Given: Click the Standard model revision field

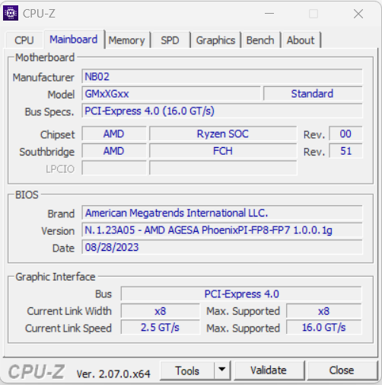Looking at the screenshot, I should pos(313,94).
